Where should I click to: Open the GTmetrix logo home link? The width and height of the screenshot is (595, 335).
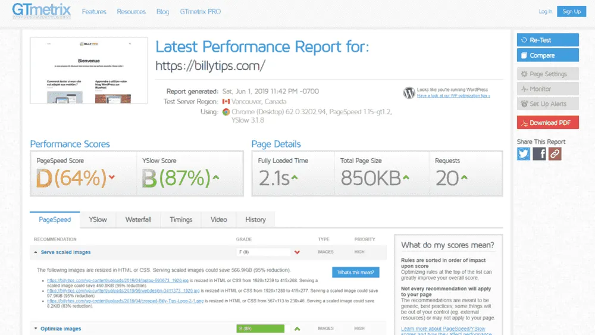42,11
